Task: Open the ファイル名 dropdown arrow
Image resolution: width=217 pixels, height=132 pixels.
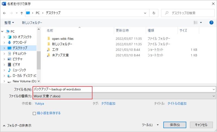Action: pos(214,89)
